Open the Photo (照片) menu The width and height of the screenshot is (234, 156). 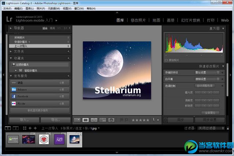click(x=41, y=8)
